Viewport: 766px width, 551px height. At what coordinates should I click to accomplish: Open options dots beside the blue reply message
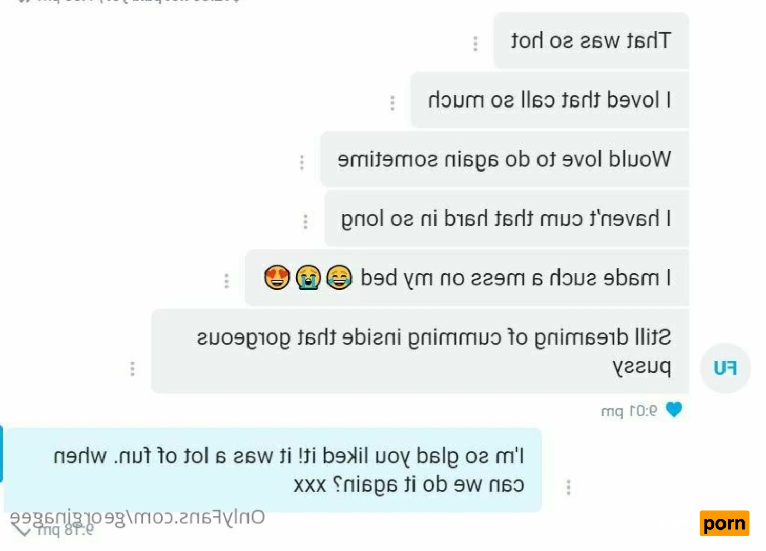click(569, 487)
